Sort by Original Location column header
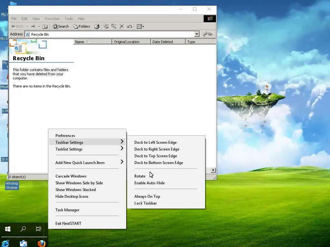The height and width of the screenshot is (247, 330). pos(131,42)
